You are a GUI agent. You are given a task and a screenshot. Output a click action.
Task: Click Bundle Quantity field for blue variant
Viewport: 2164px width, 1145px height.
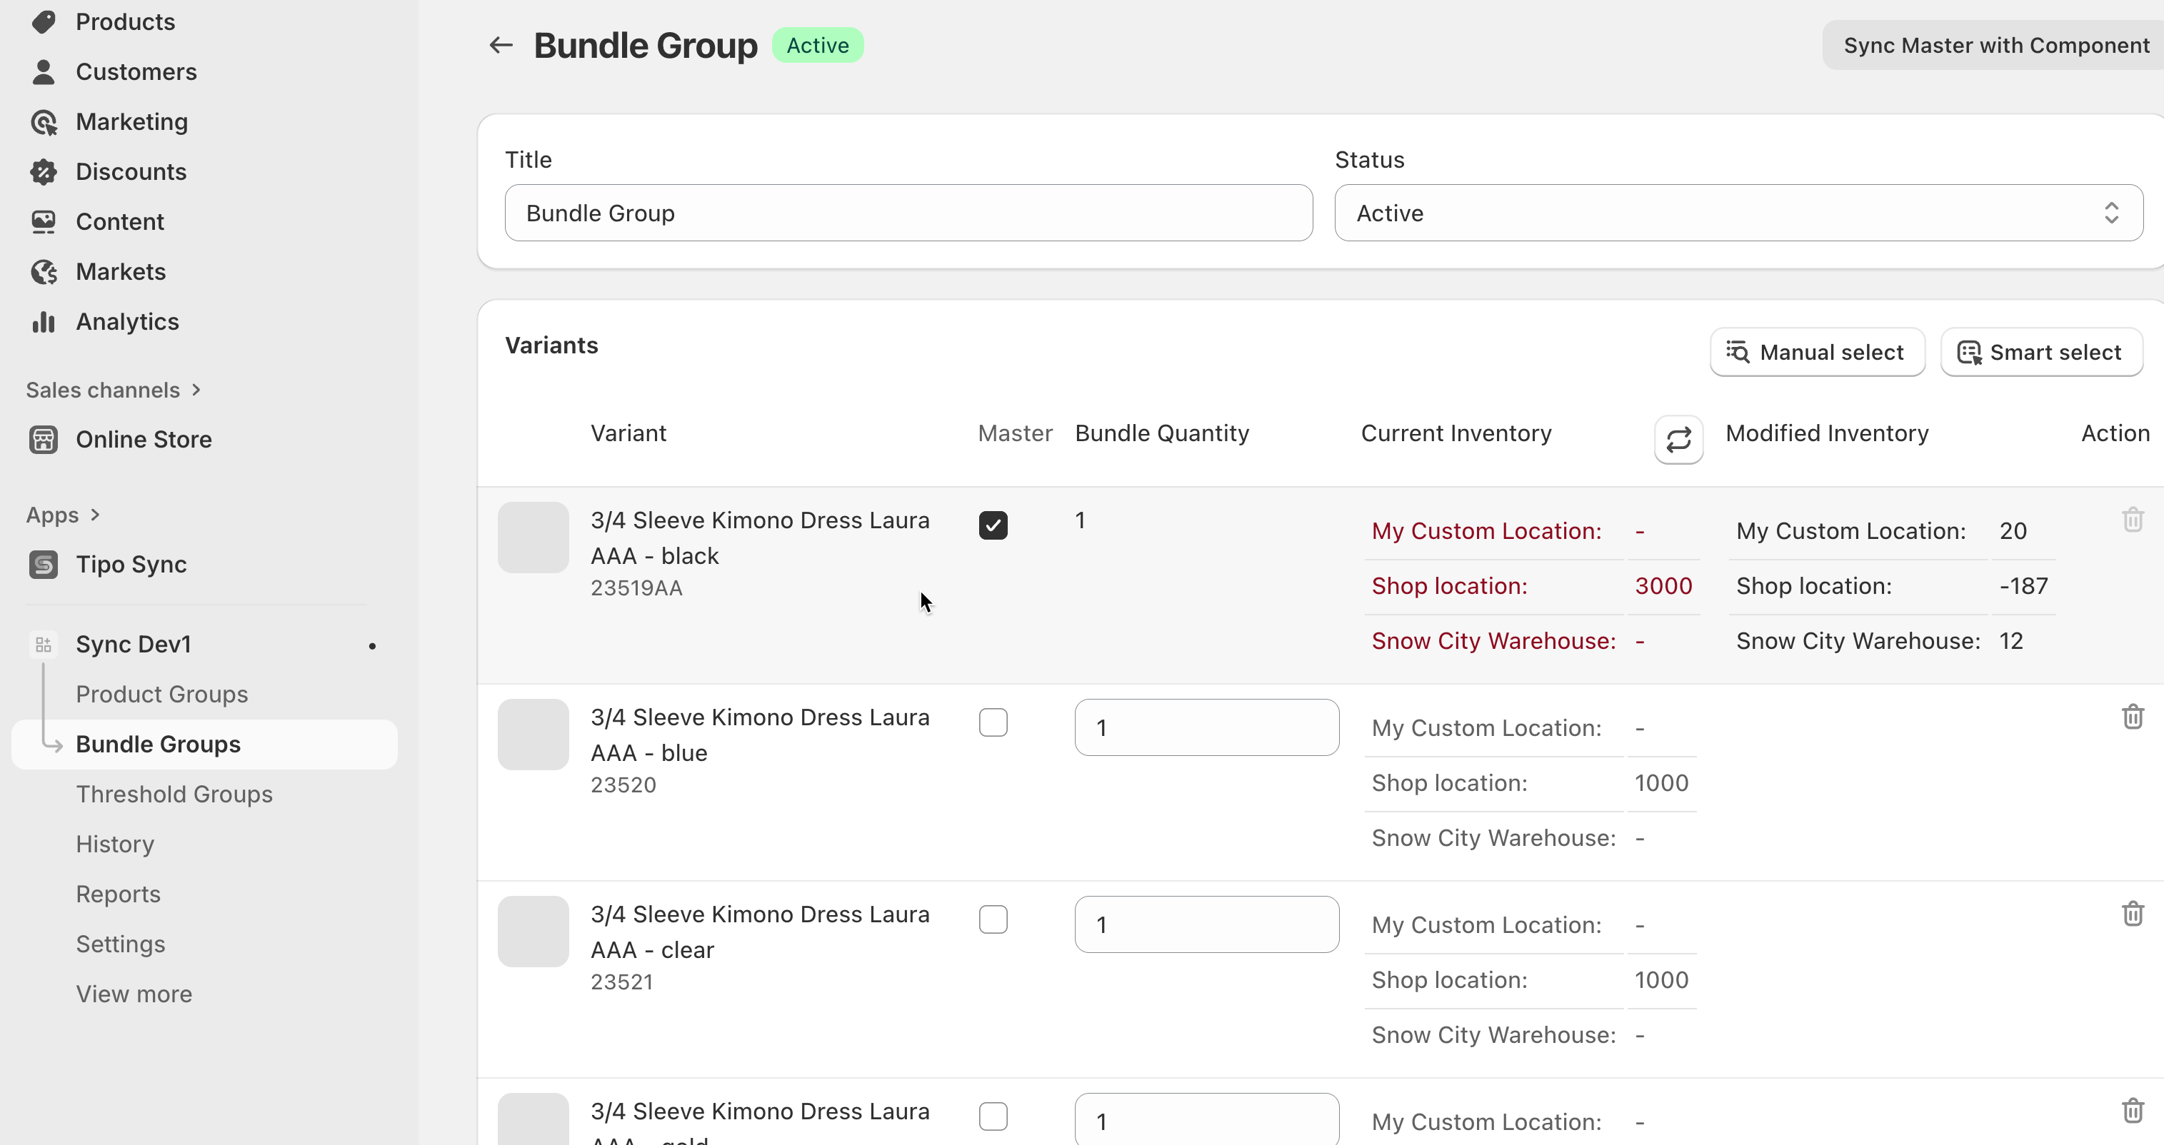[1206, 728]
